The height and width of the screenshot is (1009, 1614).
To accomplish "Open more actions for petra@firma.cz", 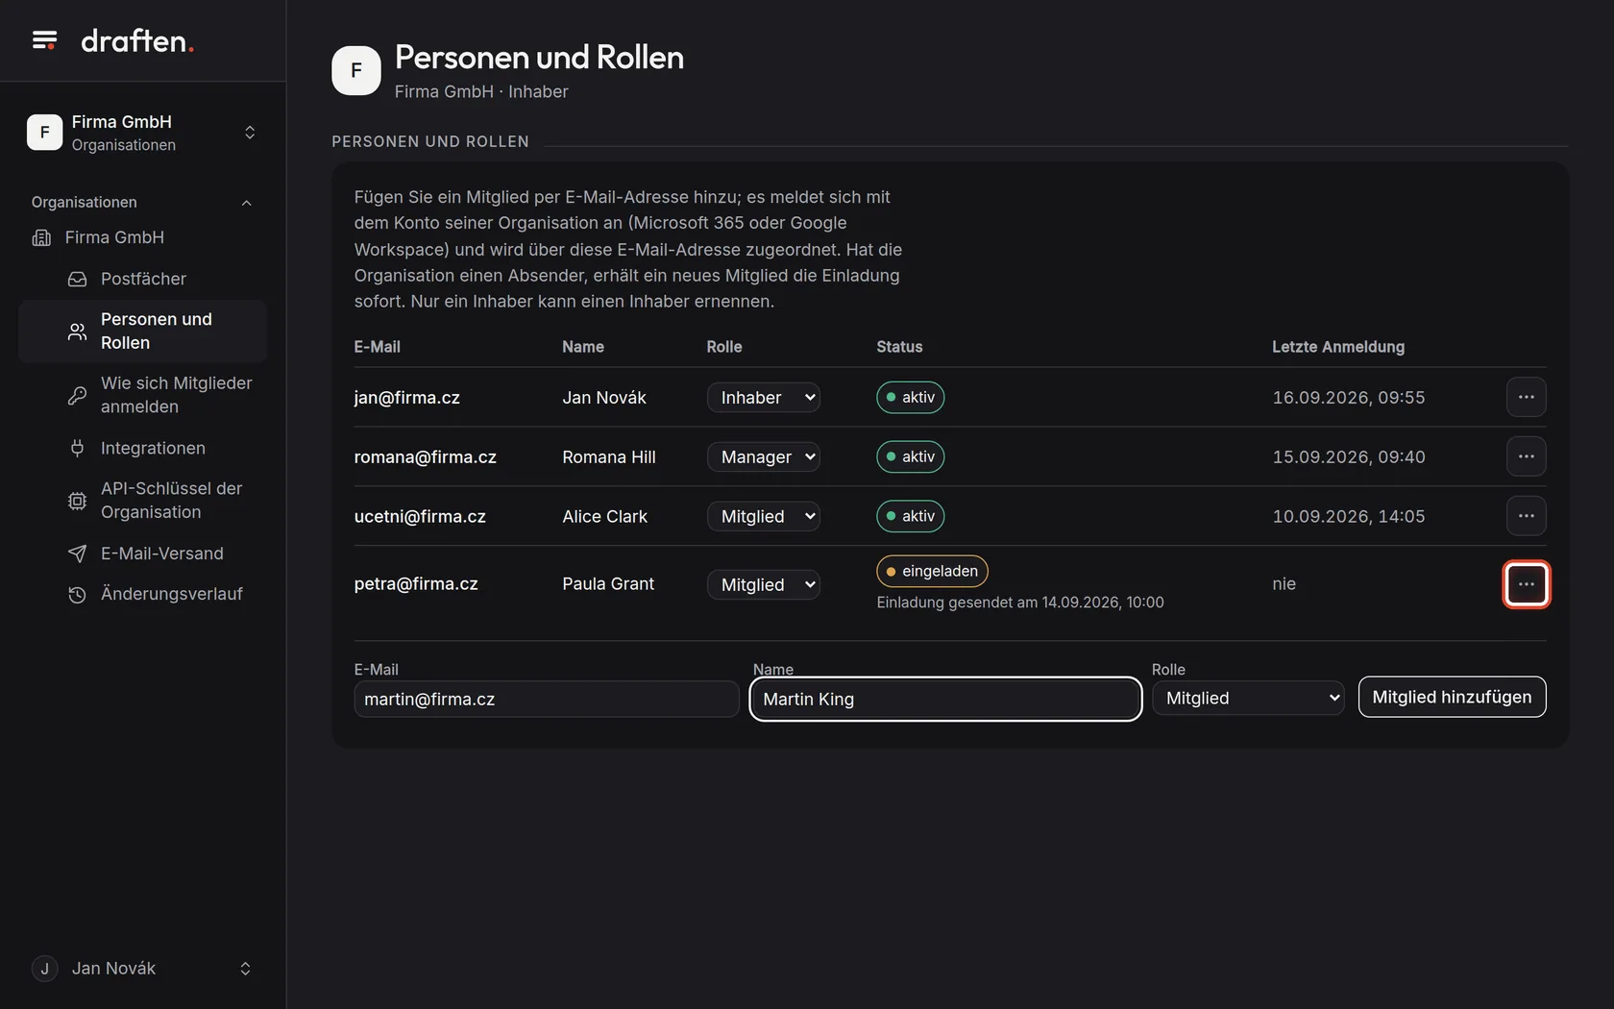I will (x=1527, y=584).
